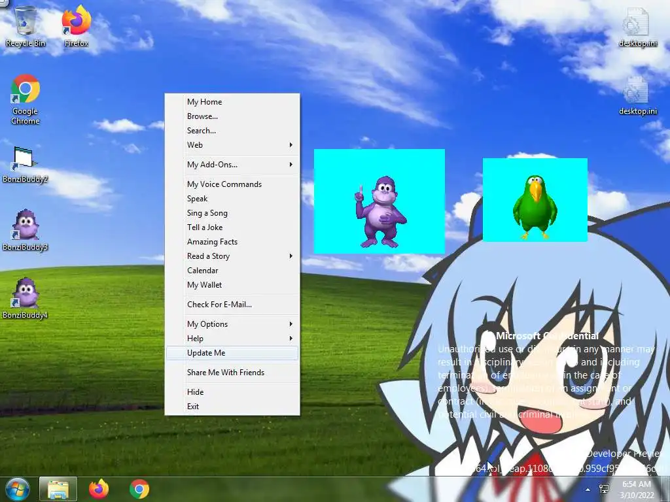Open My Wallet from the menu
The width and height of the screenshot is (670, 502).
[232, 285]
